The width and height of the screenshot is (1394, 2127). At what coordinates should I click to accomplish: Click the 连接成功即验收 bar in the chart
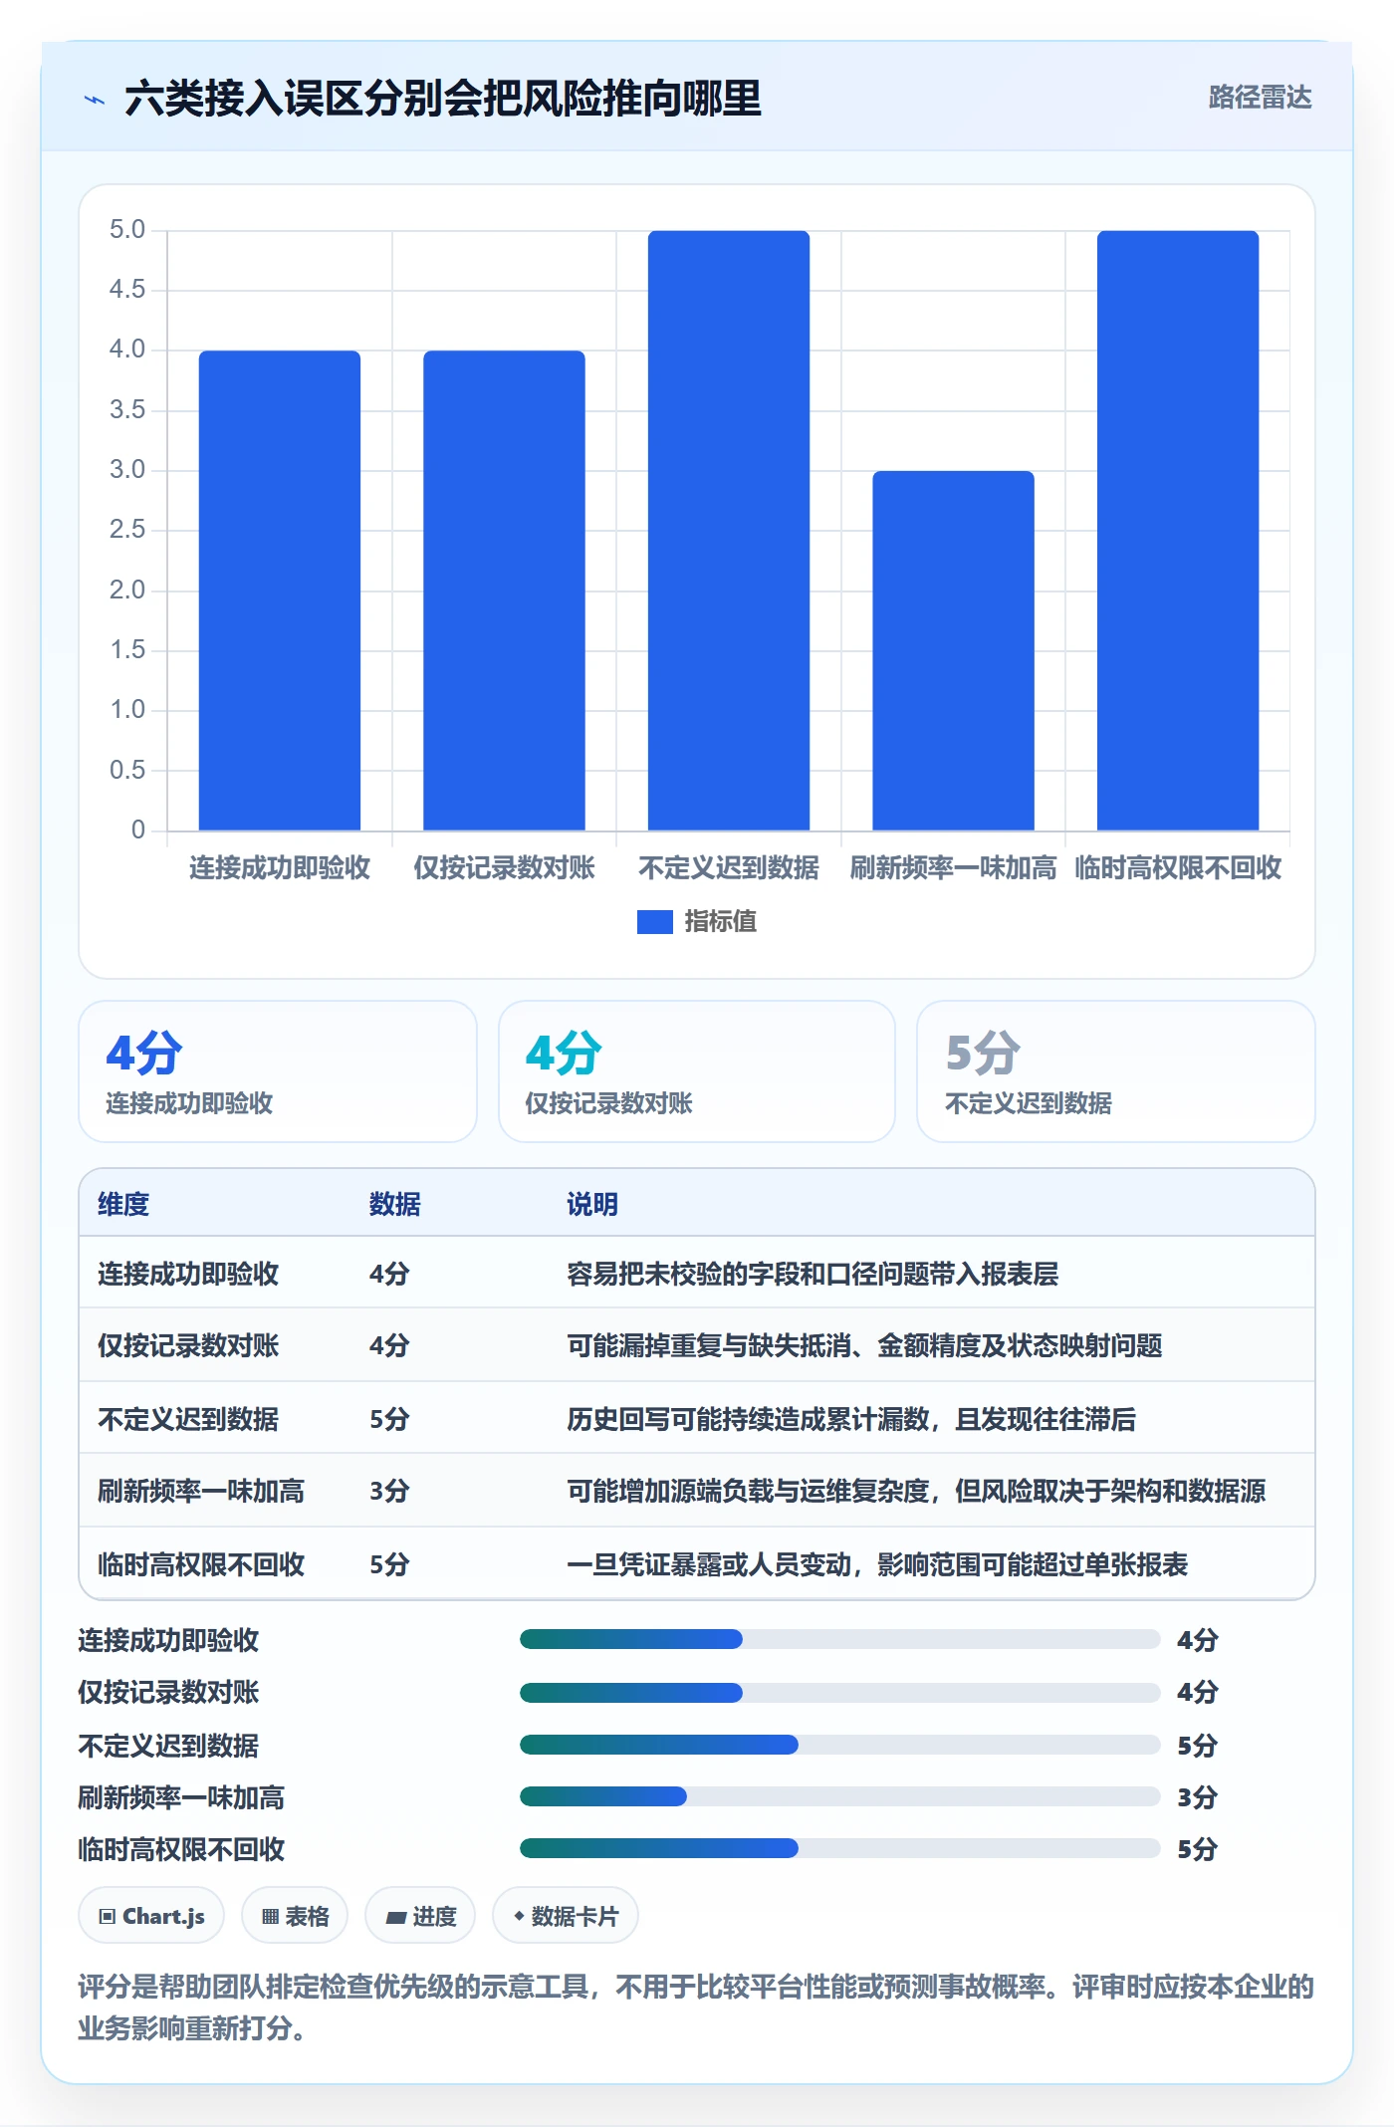coord(279,590)
